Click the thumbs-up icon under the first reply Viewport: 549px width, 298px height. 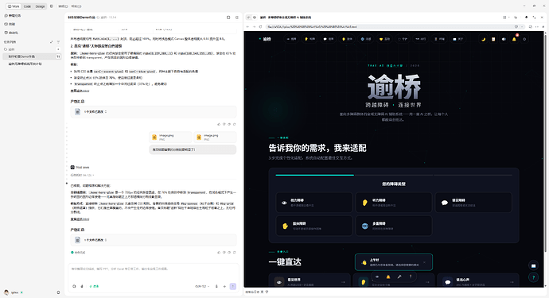(219, 124)
